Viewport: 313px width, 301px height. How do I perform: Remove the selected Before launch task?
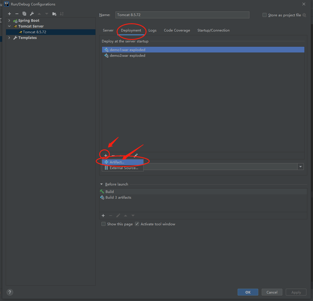pos(111,216)
